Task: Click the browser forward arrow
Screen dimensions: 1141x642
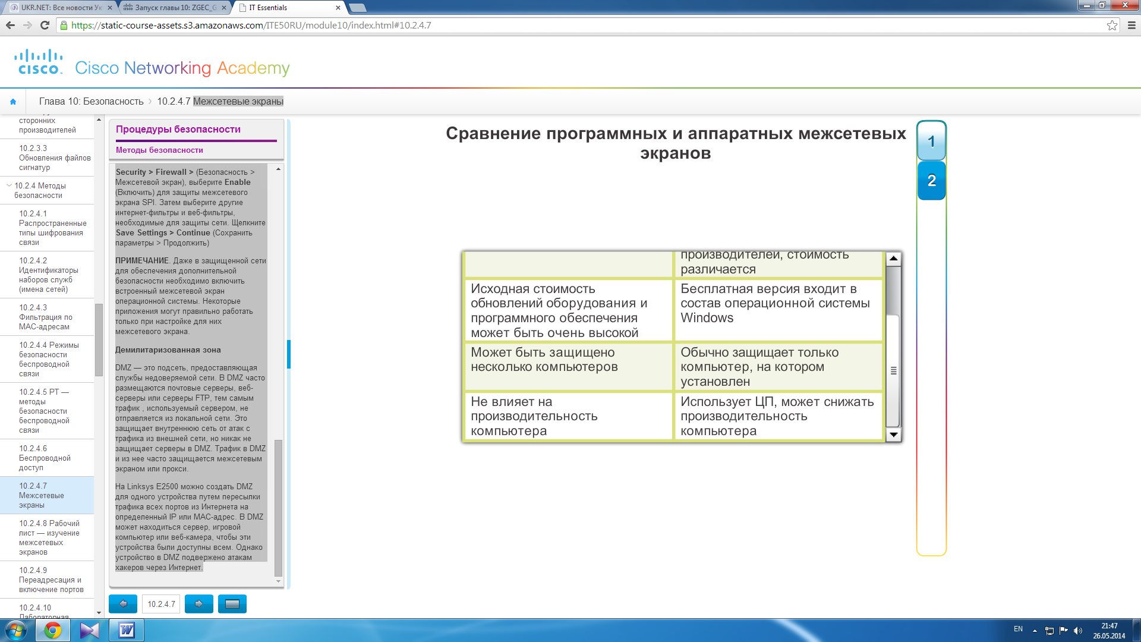Action: coord(27,25)
